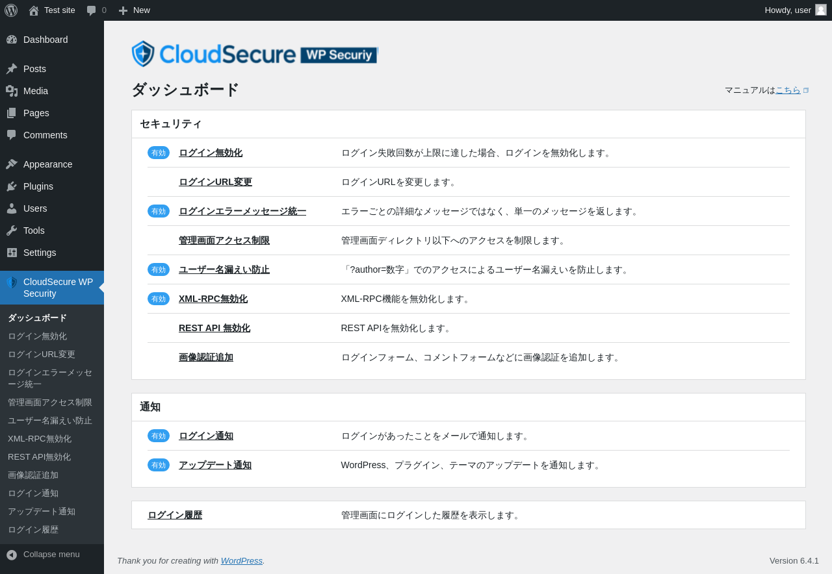Select CloudSecure WP Security menu
The width and height of the screenshot is (832, 574).
click(x=52, y=288)
